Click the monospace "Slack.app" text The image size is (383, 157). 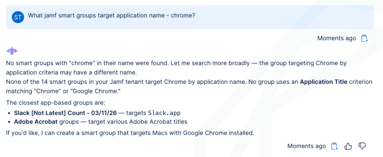(x=164, y=113)
